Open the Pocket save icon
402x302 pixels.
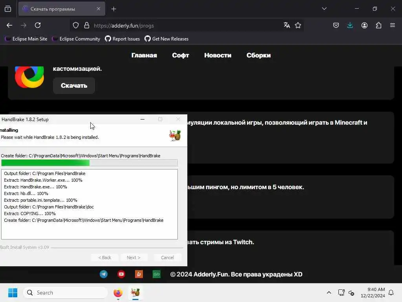336,25
